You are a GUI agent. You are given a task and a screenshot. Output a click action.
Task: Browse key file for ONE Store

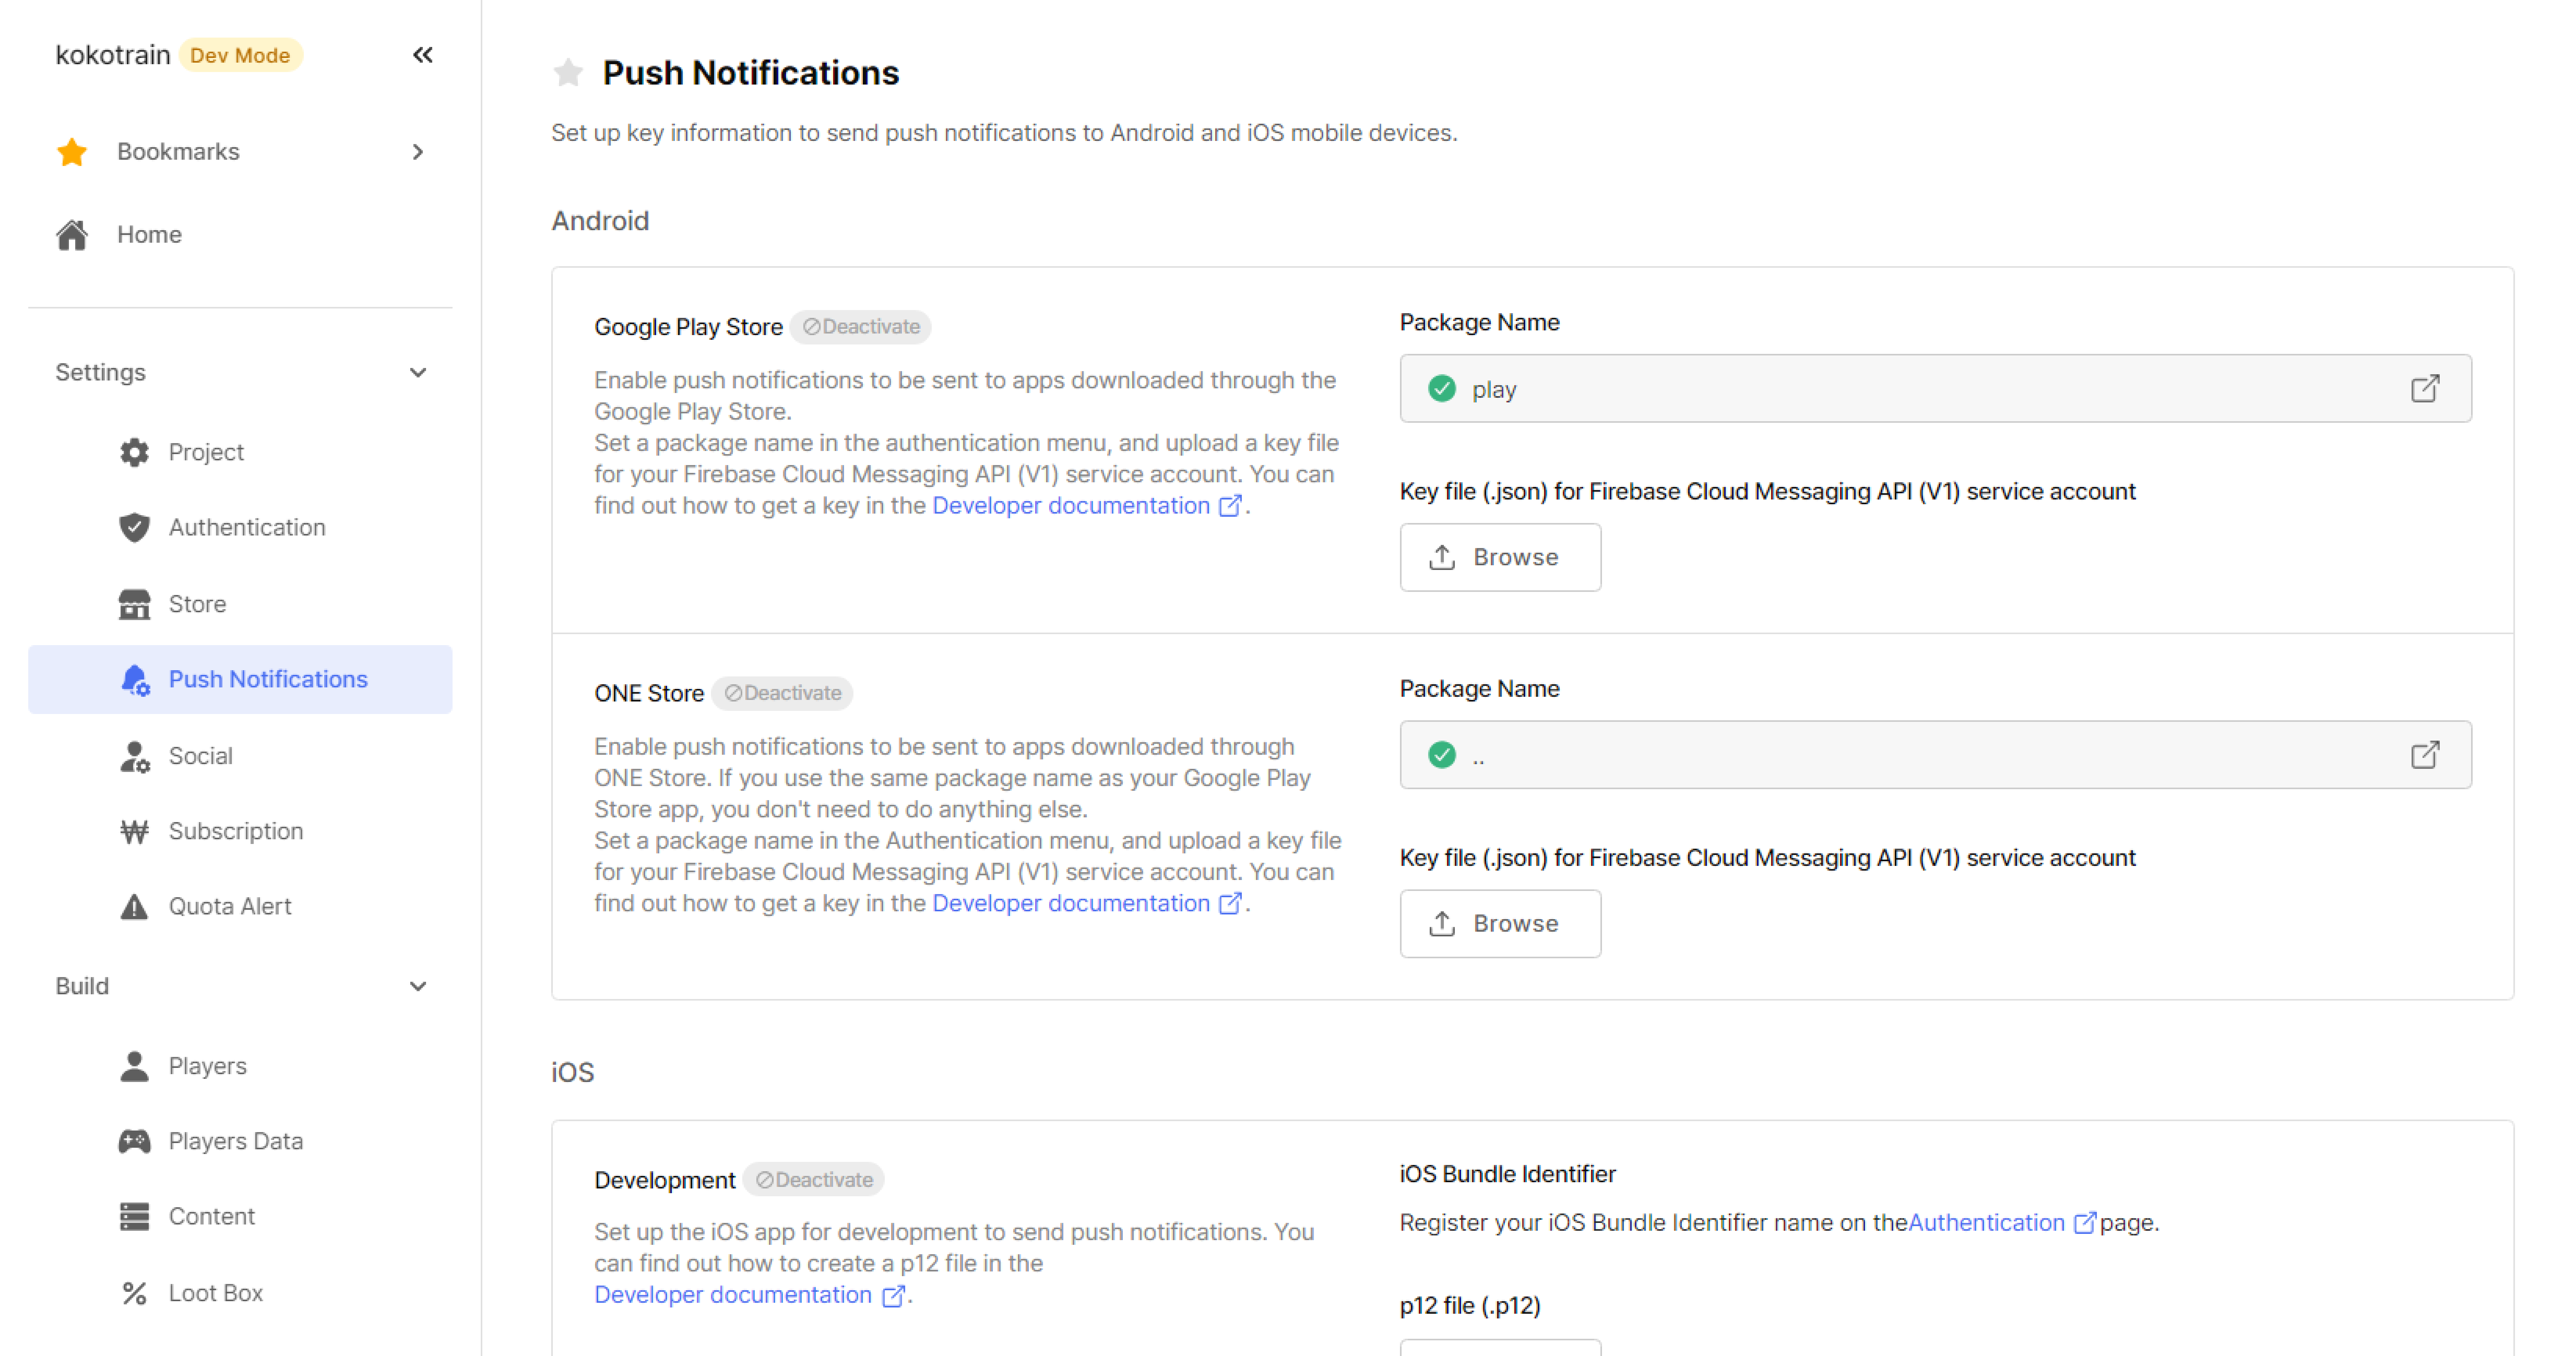pyautogui.click(x=1500, y=923)
